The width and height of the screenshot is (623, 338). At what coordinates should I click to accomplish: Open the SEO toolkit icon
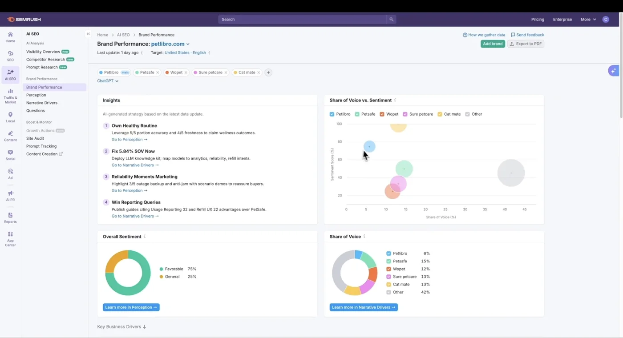[10, 53]
